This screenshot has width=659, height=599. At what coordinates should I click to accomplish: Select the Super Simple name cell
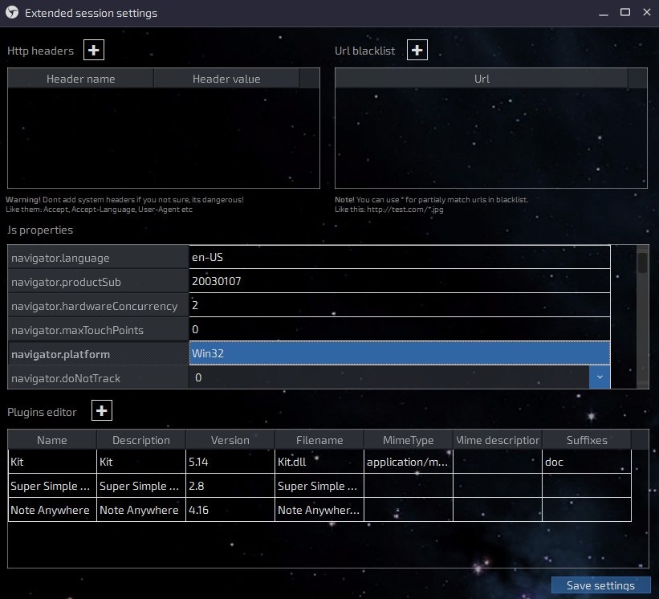click(52, 486)
